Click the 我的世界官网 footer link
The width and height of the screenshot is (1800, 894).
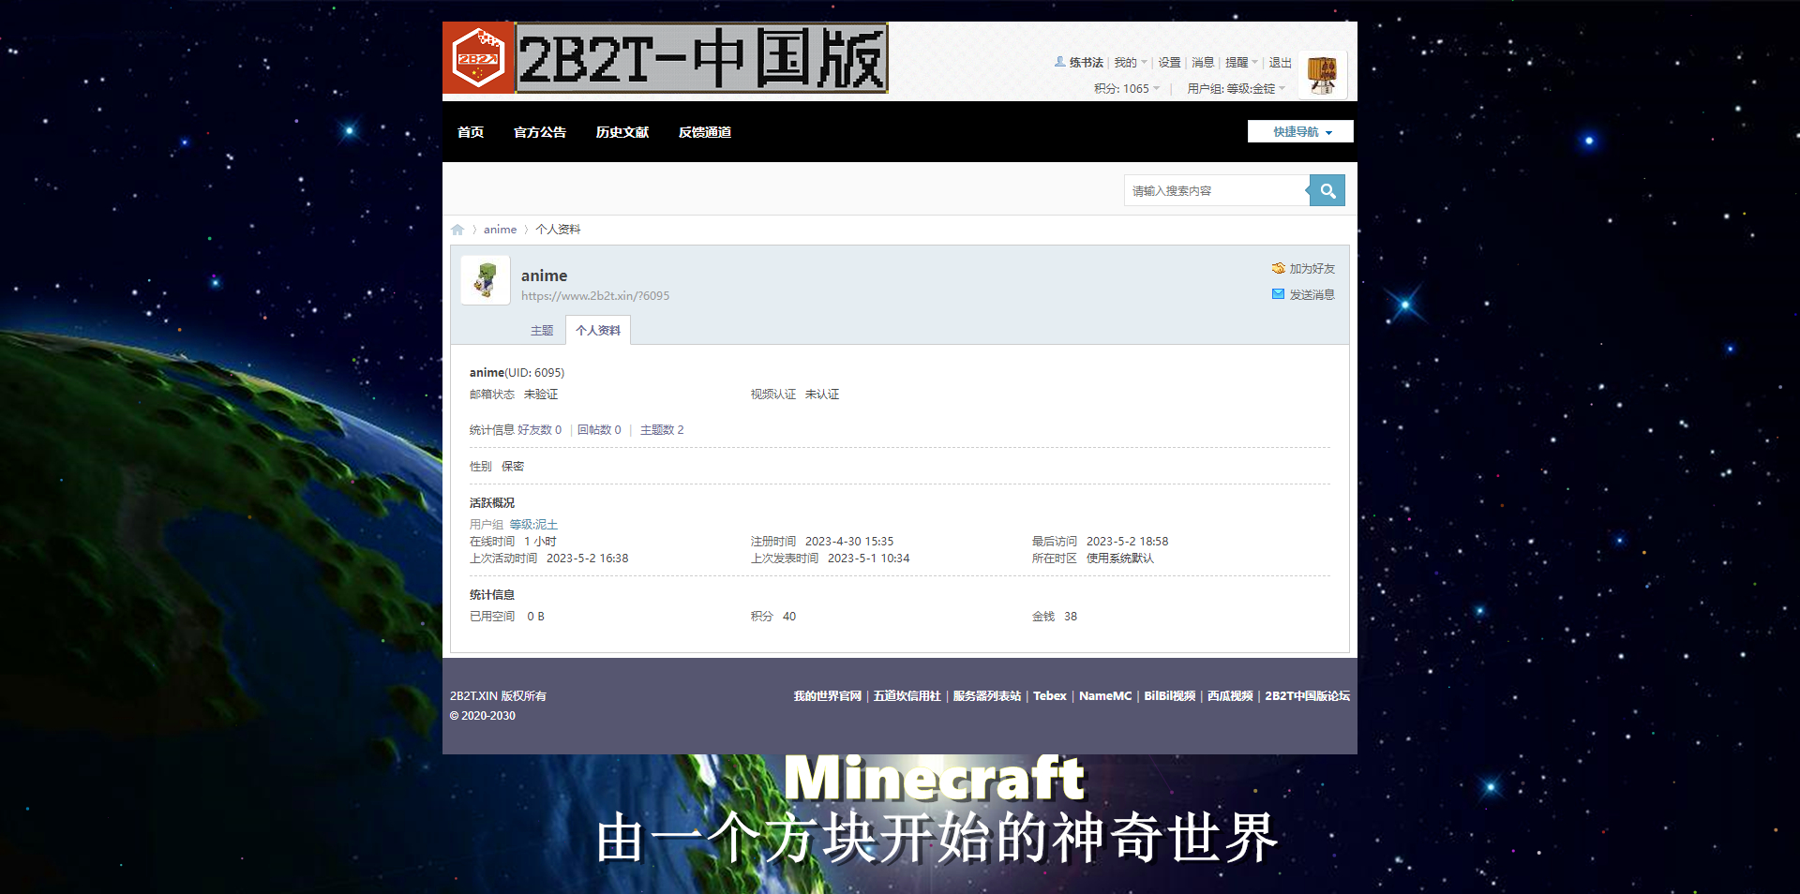(x=827, y=696)
